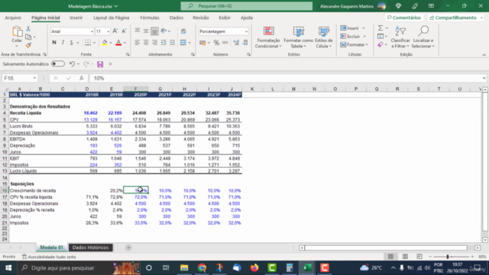Image resolution: width=489 pixels, height=275 pixels.
Task: Click the increase decimal places icon
Action: coord(236,43)
